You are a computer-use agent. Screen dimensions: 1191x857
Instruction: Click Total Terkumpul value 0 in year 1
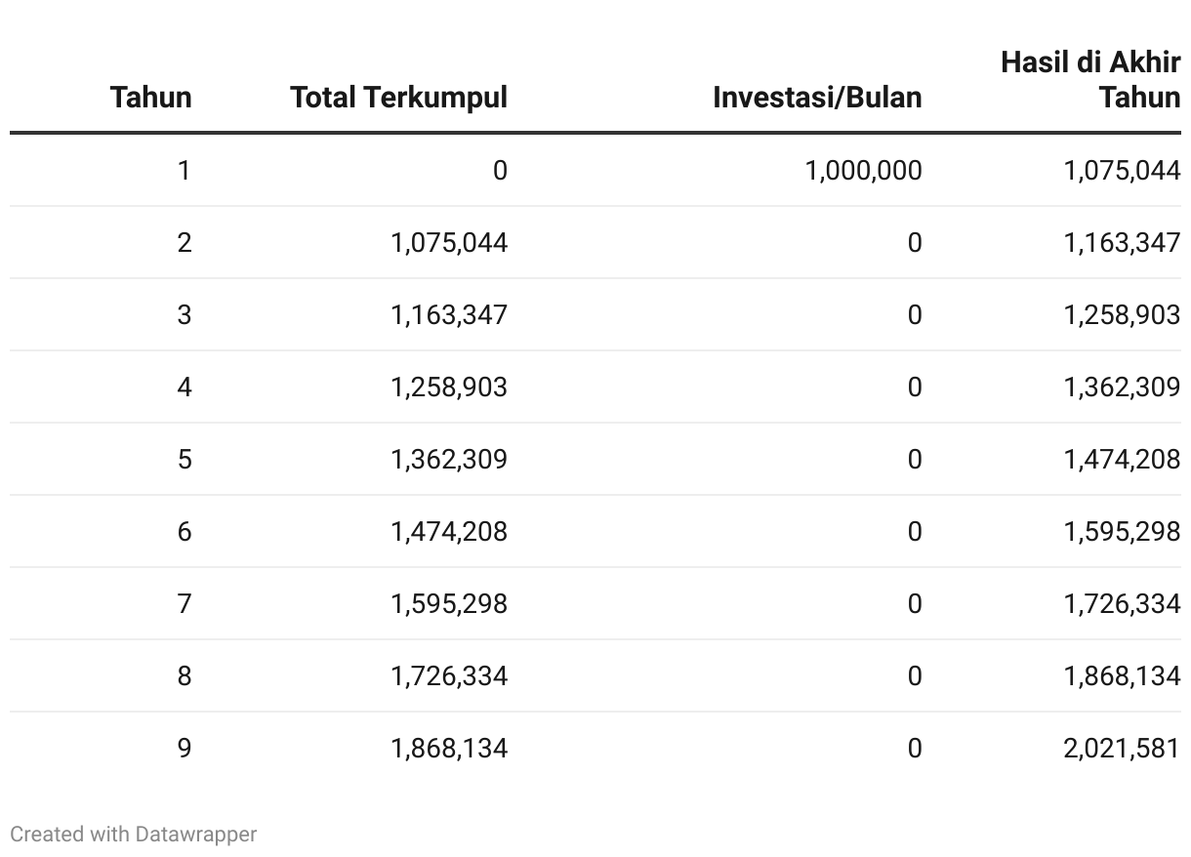(x=499, y=171)
